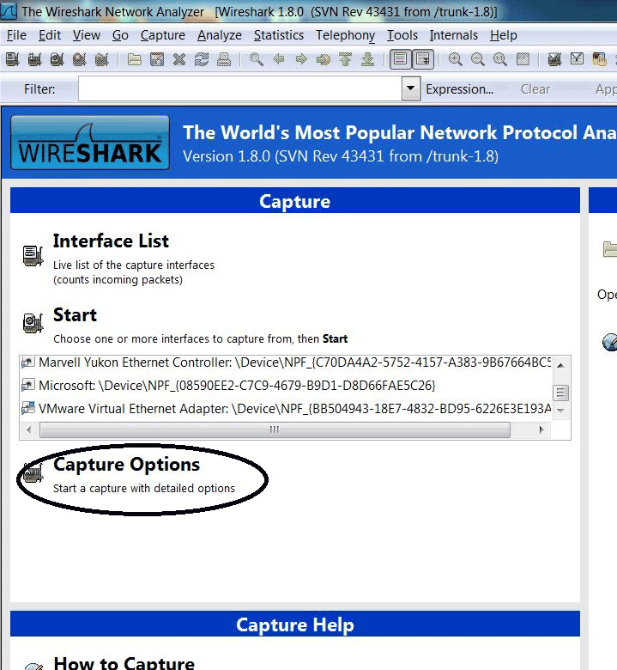Go forward in packet history arrow
This screenshot has width=617, height=670.
(301, 59)
